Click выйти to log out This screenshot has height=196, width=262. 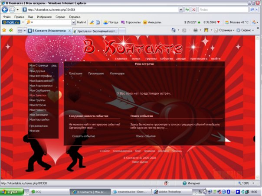pos(216,59)
